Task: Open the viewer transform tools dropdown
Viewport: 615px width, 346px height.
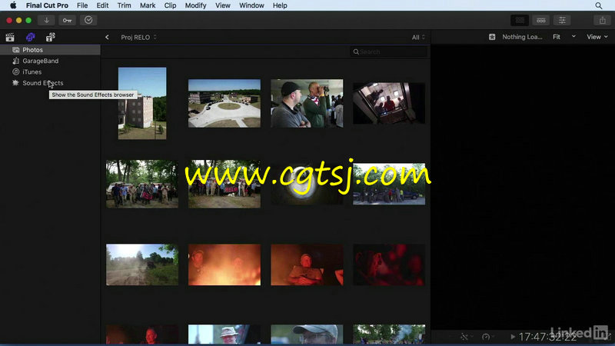Action: (466, 337)
